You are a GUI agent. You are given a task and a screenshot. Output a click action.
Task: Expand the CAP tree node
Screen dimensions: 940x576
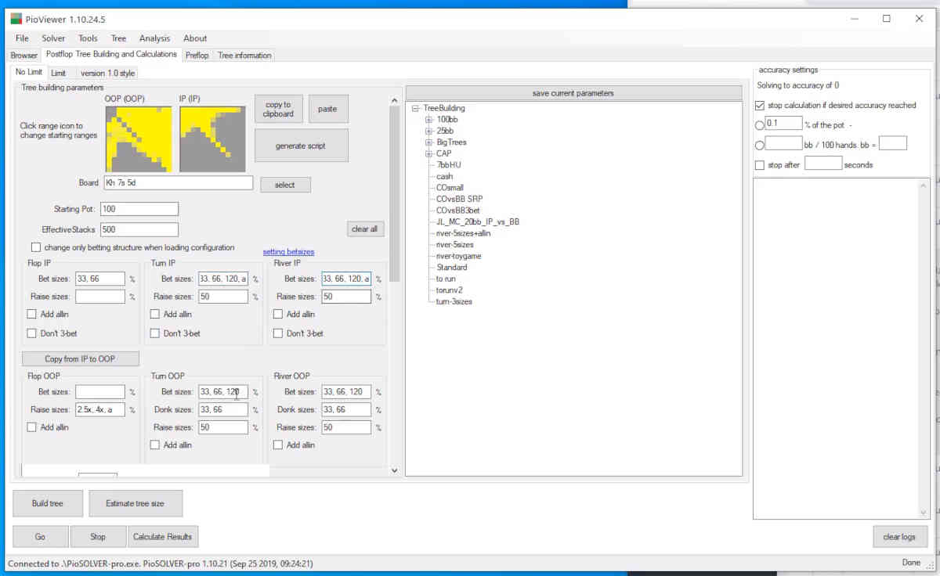[x=429, y=153]
